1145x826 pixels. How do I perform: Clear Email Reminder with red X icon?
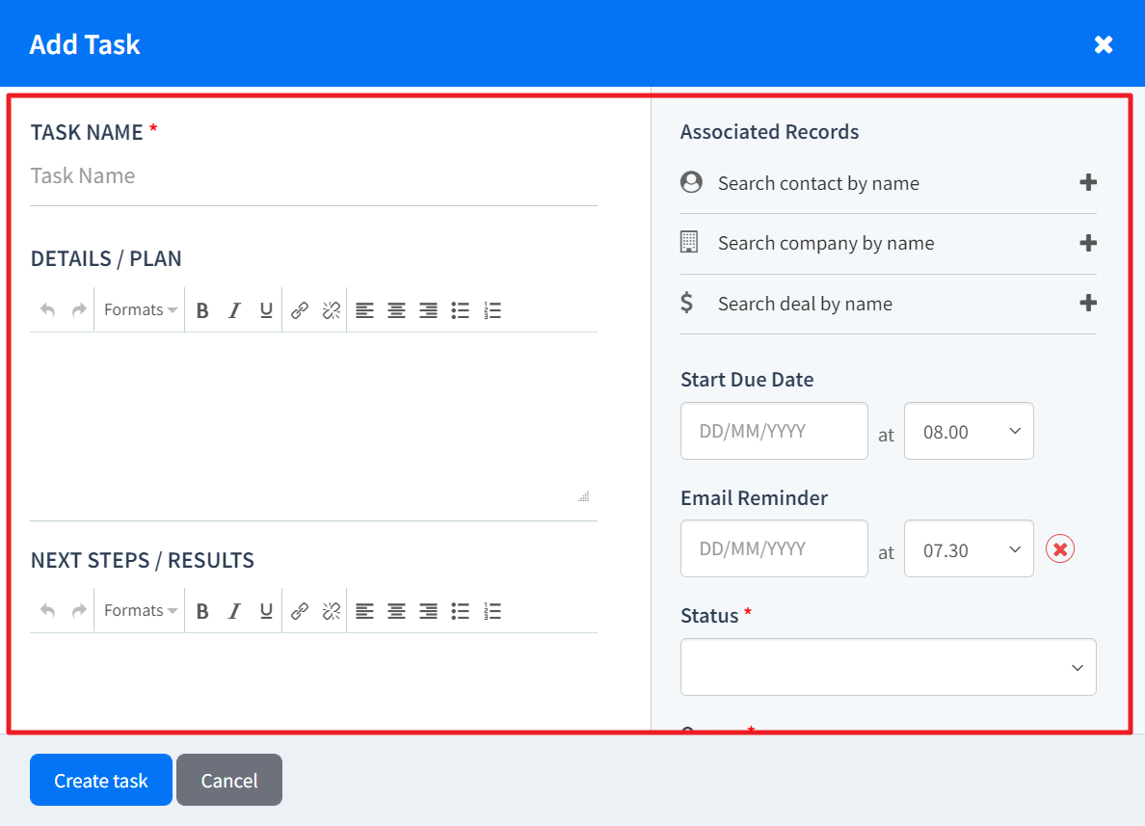pos(1059,549)
